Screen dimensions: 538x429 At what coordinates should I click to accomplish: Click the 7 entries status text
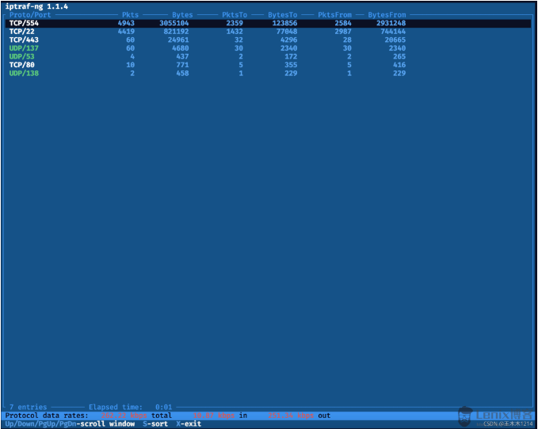[29, 407]
